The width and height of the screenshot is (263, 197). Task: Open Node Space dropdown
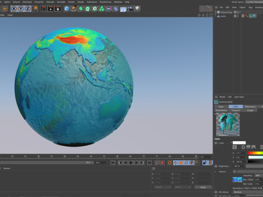pos(254,2)
